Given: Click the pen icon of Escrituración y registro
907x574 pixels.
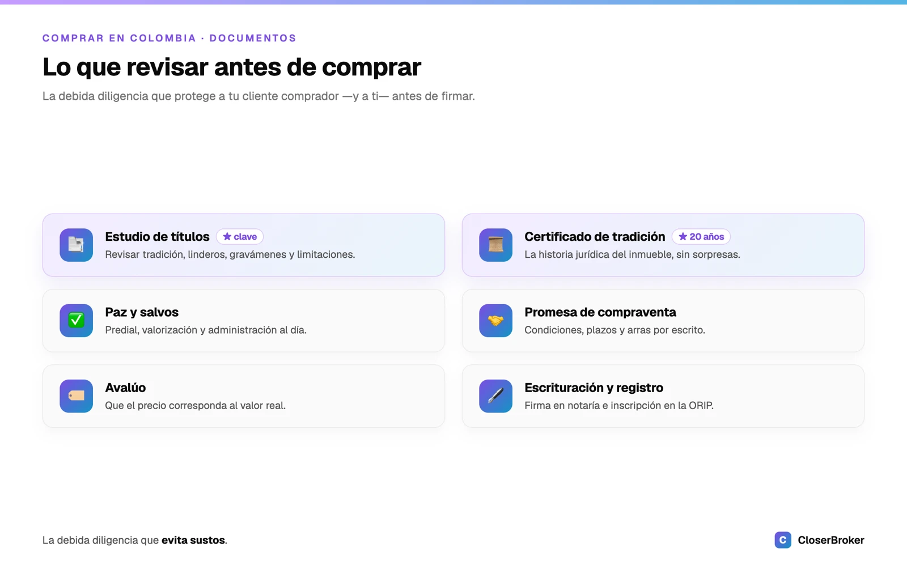Looking at the screenshot, I should click(495, 396).
